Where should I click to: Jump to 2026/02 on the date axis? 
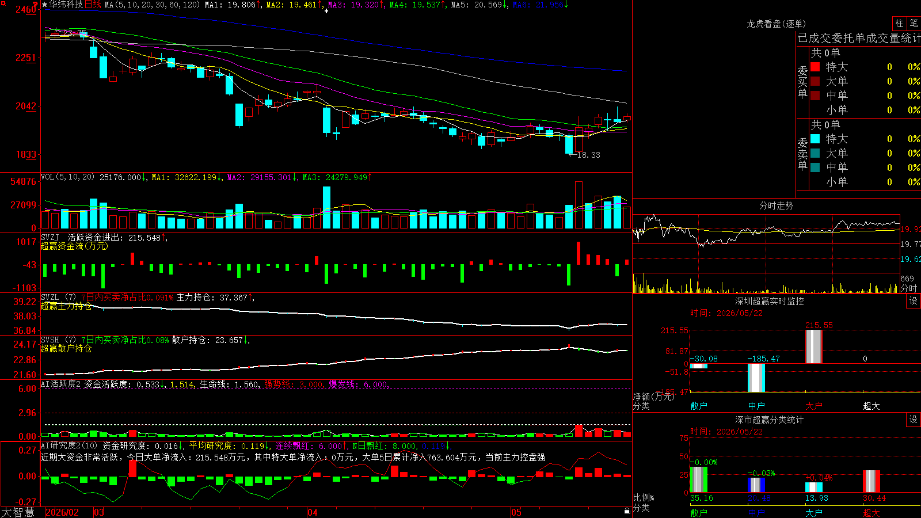(x=62, y=512)
